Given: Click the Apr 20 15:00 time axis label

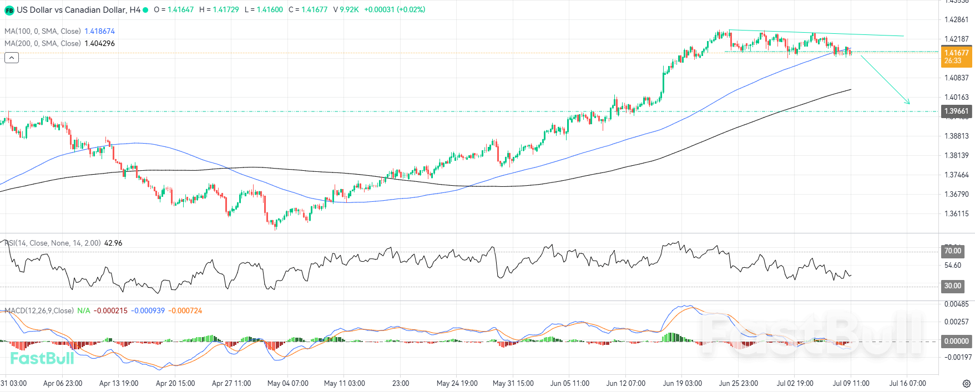Looking at the screenshot, I should 175,383.
